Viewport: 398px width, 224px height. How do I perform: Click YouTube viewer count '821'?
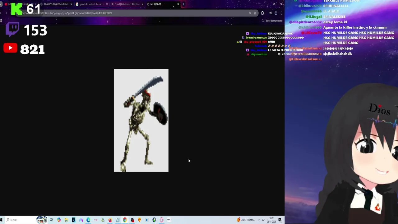click(x=32, y=49)
